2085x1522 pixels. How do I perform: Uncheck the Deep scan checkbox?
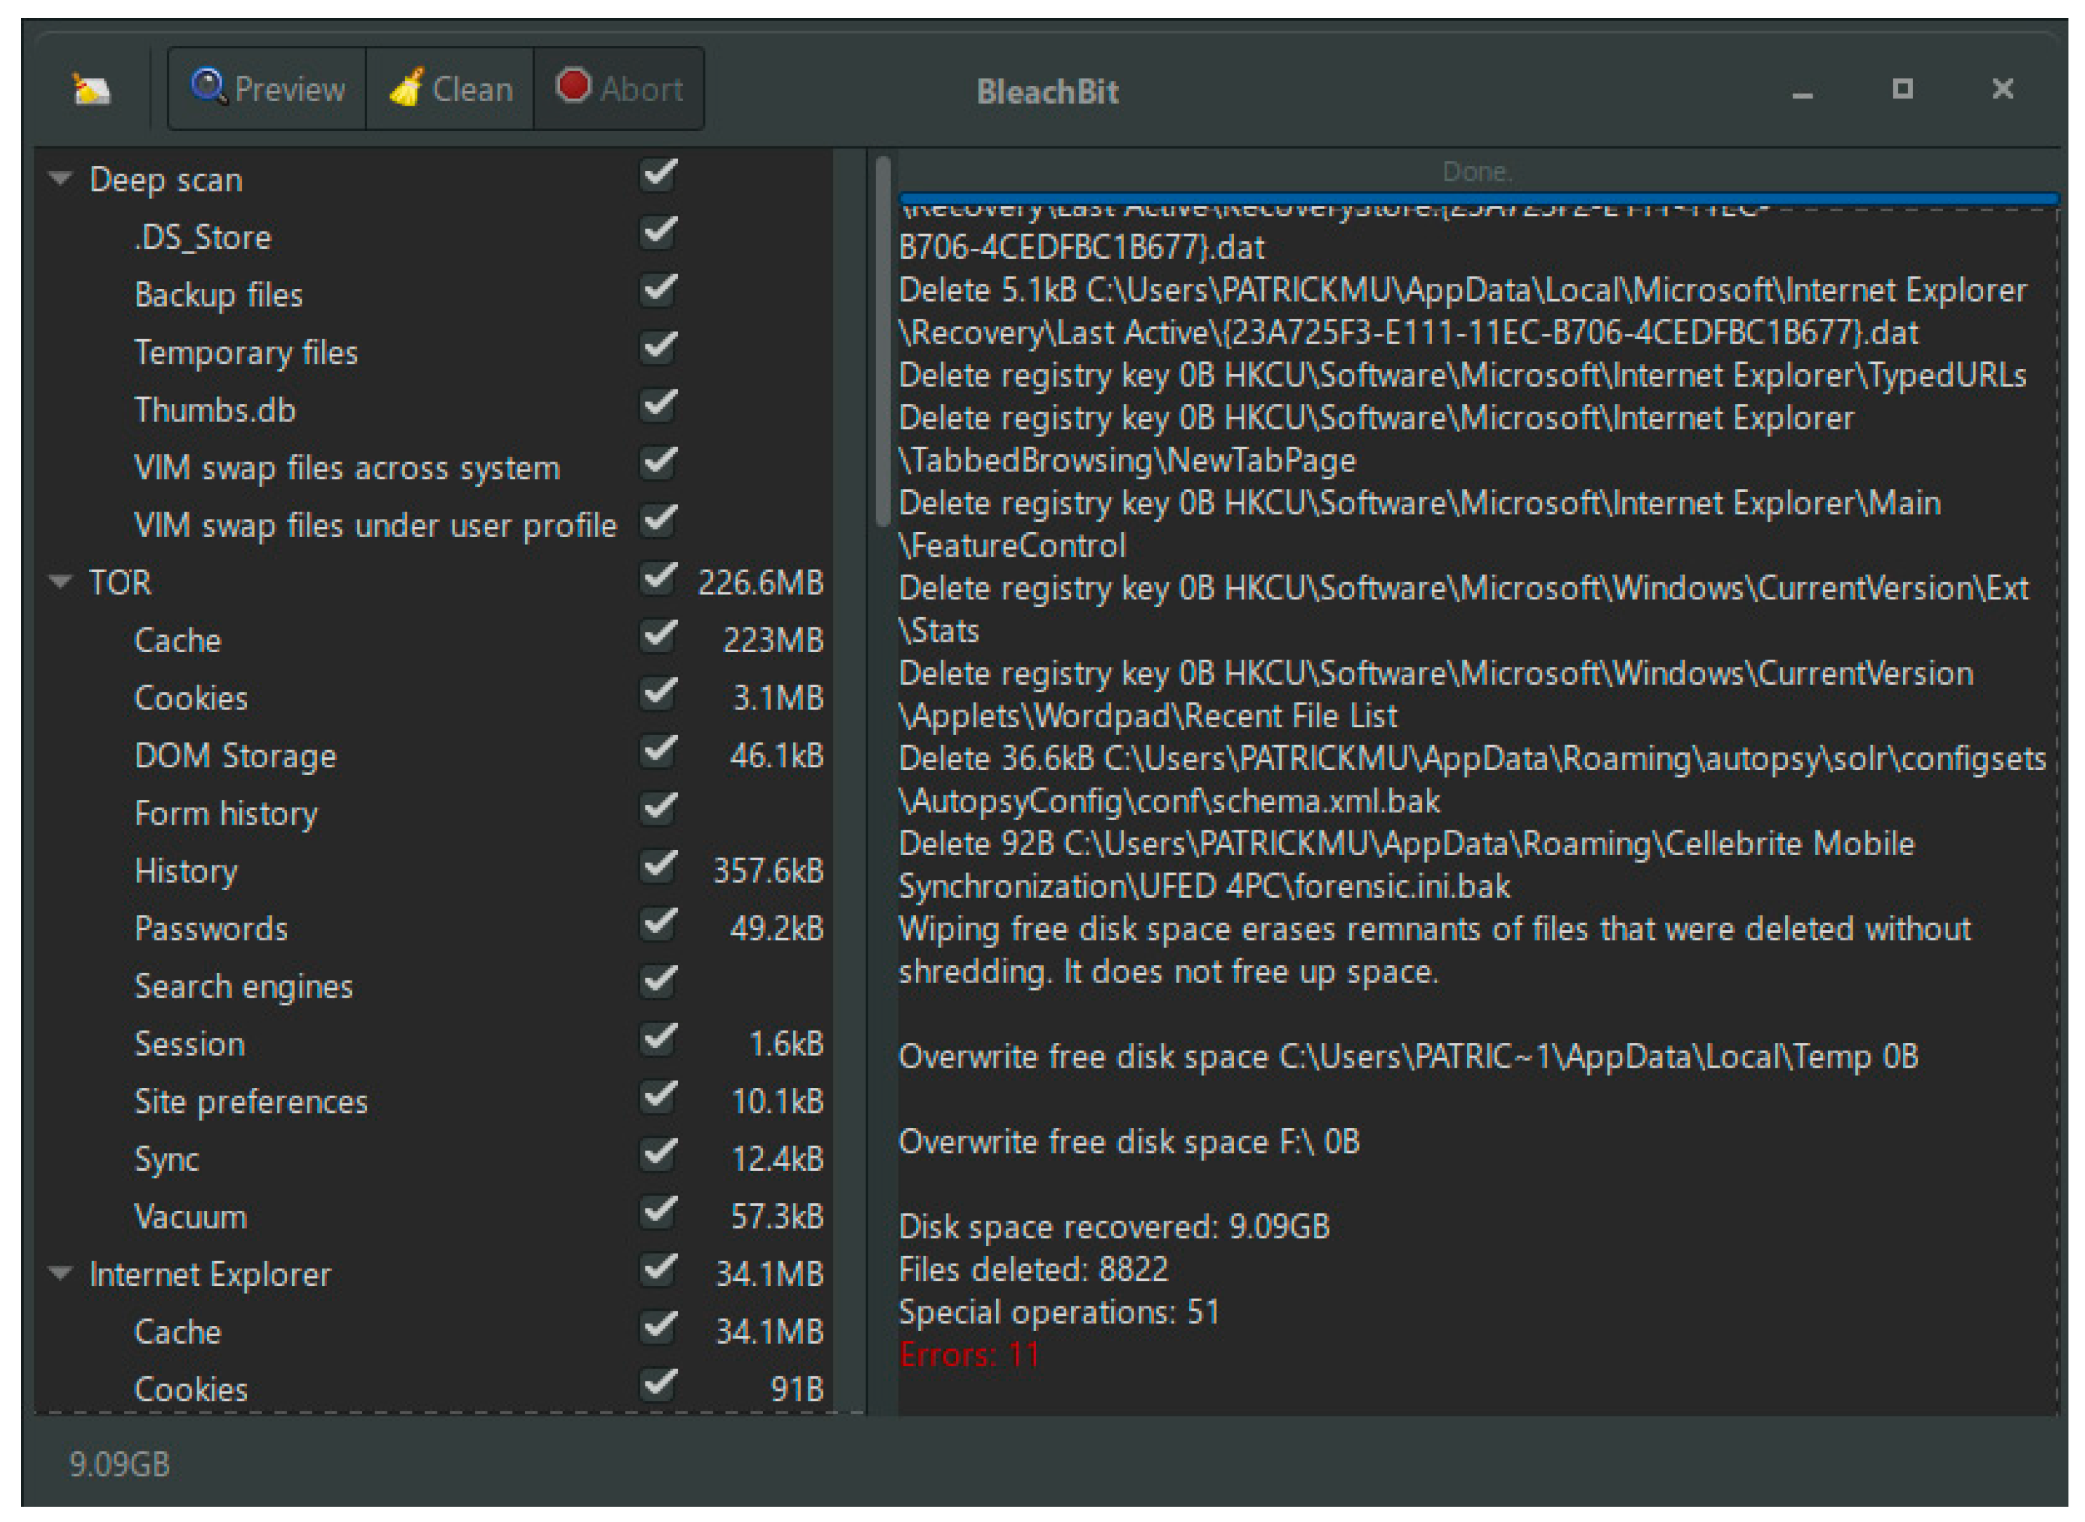(658, 175)
